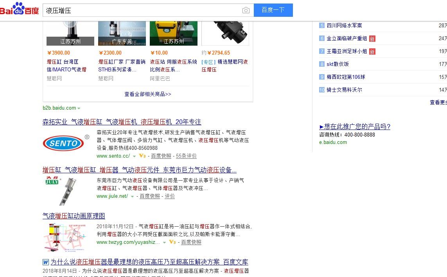Click rank 10 number badge
This screenshot has width=447, height=277.
(x=322, y=90)
